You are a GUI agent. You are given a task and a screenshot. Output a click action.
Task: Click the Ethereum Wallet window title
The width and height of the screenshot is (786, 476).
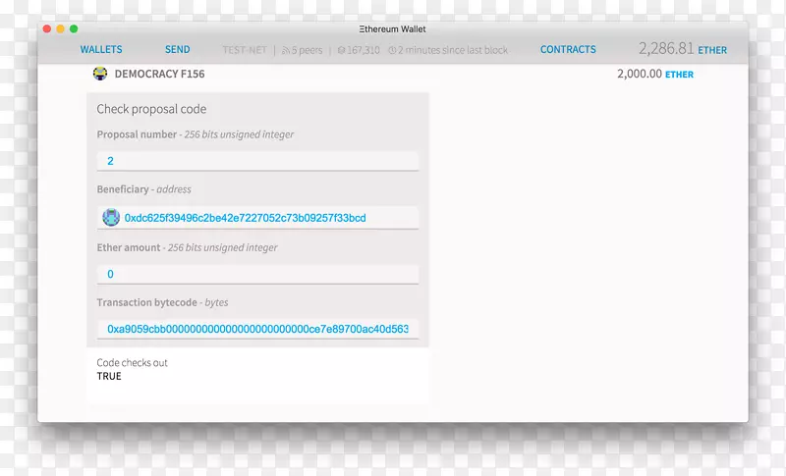point(392,29)
